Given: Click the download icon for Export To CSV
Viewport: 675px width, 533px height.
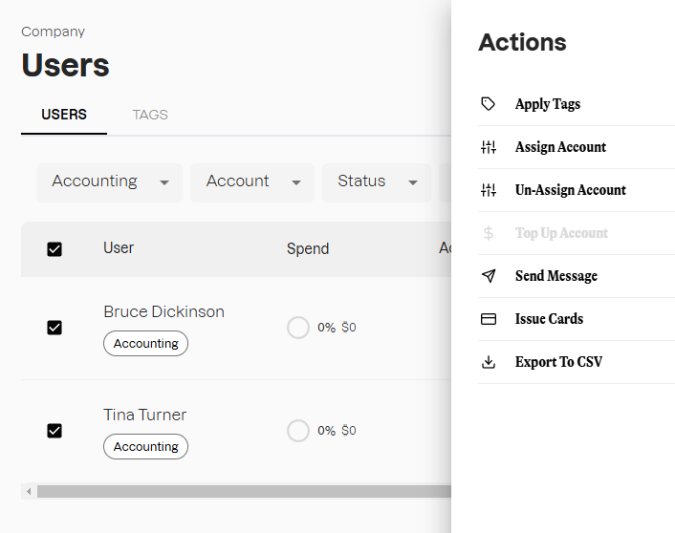Looking at the screenshot, I should (x=489, y=362).
